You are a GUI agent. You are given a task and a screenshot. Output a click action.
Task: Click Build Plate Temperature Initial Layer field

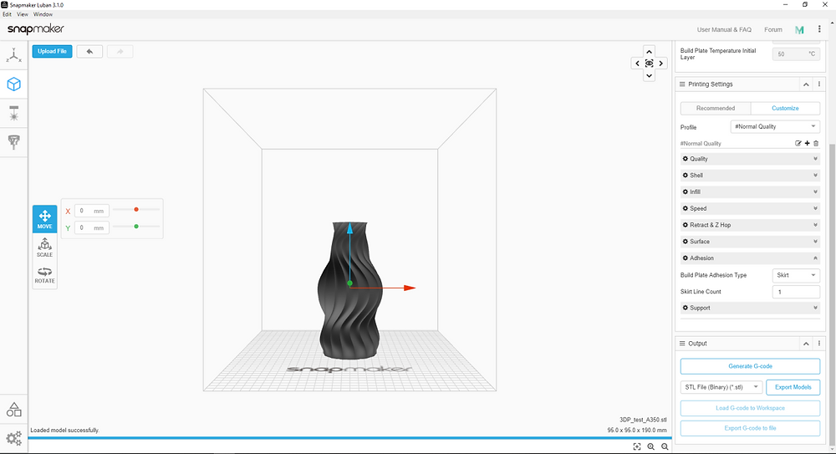[796, 54]
